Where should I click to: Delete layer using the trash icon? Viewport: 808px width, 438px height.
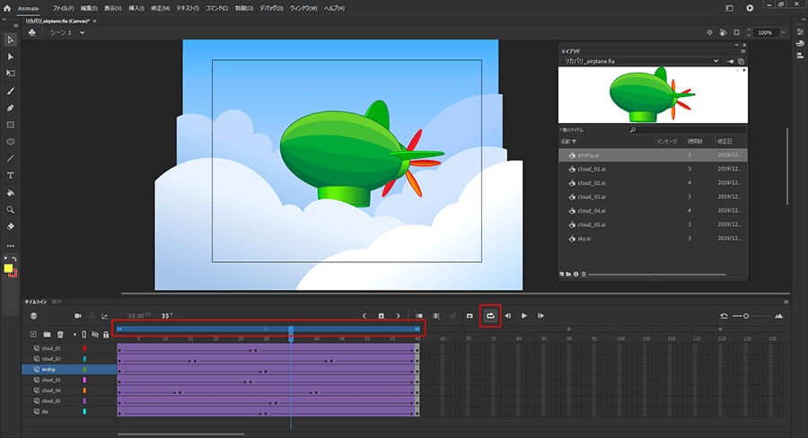pyautogui.click(x=60, y=335)
